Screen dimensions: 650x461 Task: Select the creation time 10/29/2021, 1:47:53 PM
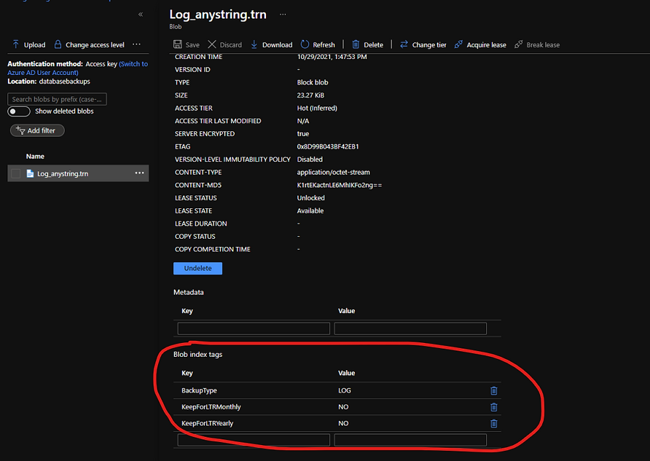pos(332,57)
